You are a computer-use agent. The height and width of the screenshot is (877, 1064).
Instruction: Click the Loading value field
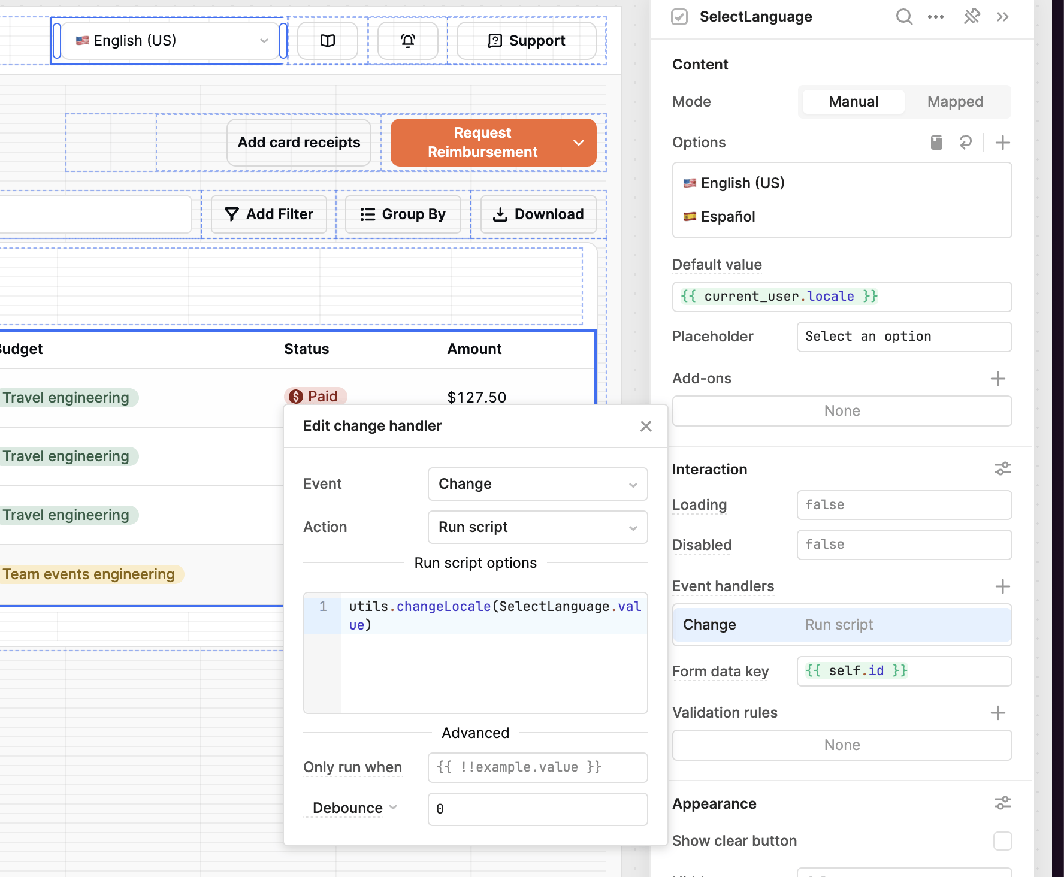[904, 505]
